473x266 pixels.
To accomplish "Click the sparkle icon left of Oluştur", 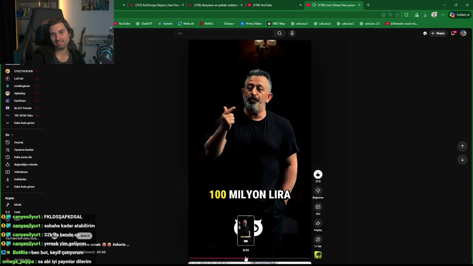I will click(x=425, y=33).
